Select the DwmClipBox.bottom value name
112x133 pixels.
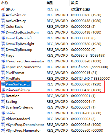[22, 32]
